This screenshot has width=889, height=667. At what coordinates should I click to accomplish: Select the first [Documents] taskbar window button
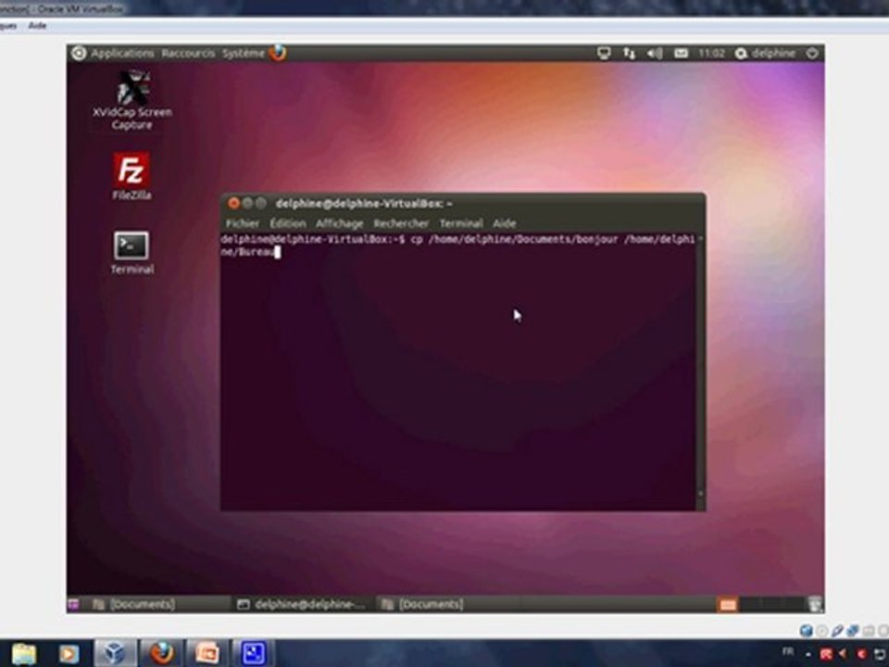(x=135, y=605)
